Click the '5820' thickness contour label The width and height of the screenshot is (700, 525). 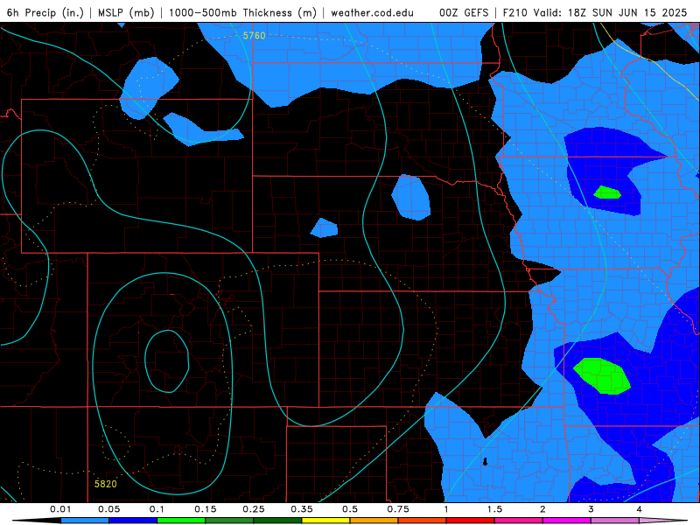[105, 484]
